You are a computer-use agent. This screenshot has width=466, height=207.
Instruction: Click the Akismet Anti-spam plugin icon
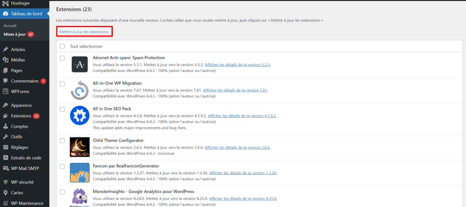(80, 64)
